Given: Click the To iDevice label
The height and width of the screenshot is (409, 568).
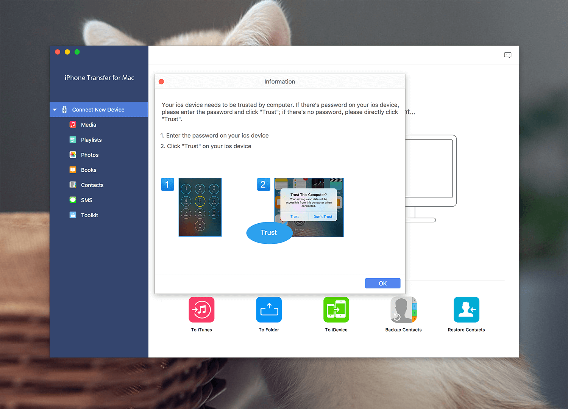Looking at the screenshot, I should pos(336,330).
